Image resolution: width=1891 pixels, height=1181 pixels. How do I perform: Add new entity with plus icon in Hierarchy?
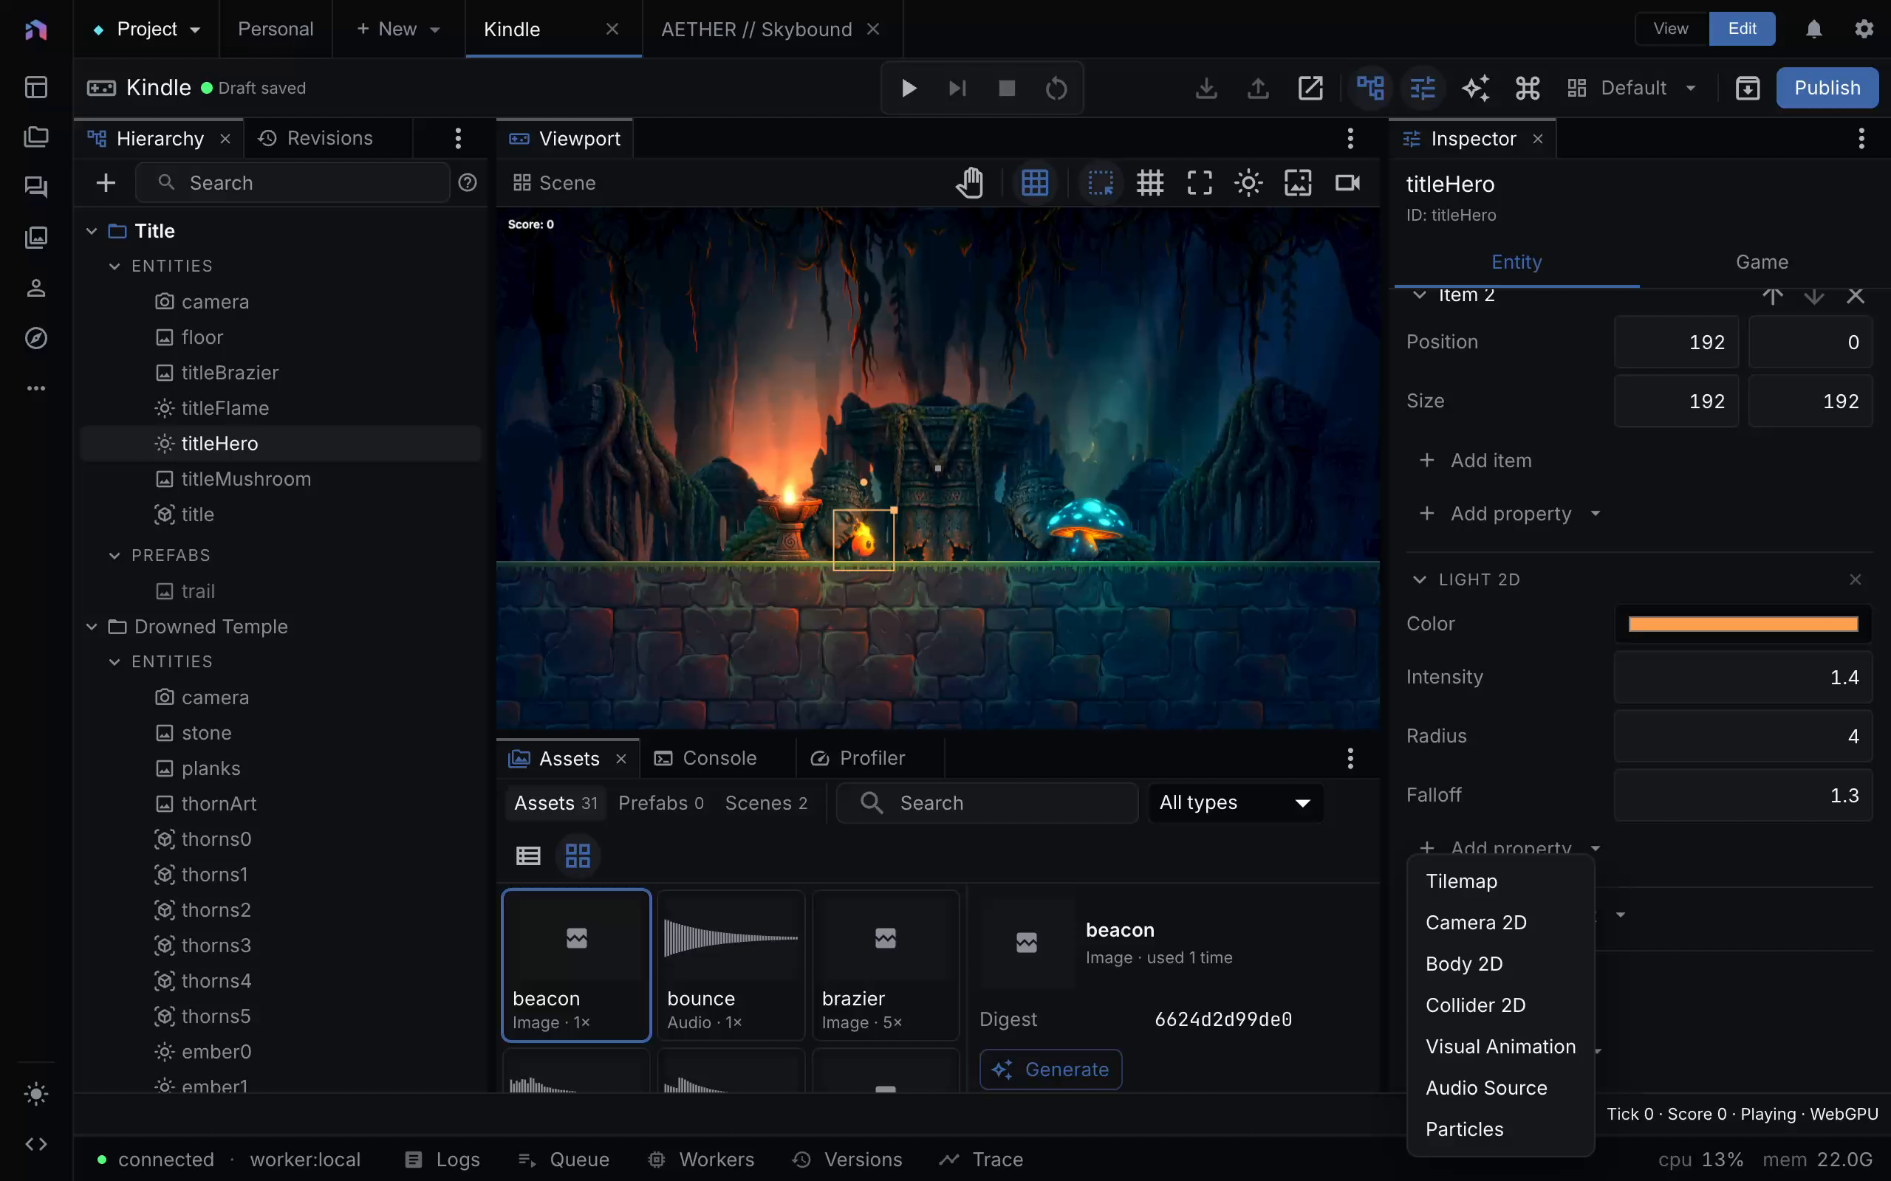tap(106, 183)
